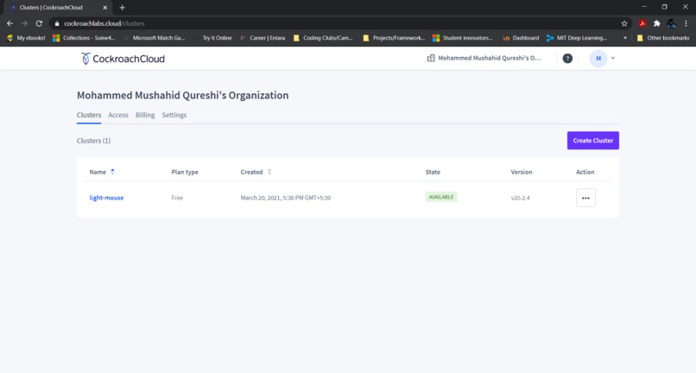Show more bookmarks with the overflow chevron
The width and height of the screenshot is (696, 373).
(625, 38)
